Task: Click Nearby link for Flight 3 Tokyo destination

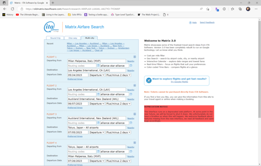Action: pyautogui.click(x=130, y=128)
